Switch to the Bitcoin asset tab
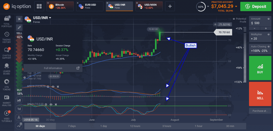273x131 pixels. [x=60, y=6]
